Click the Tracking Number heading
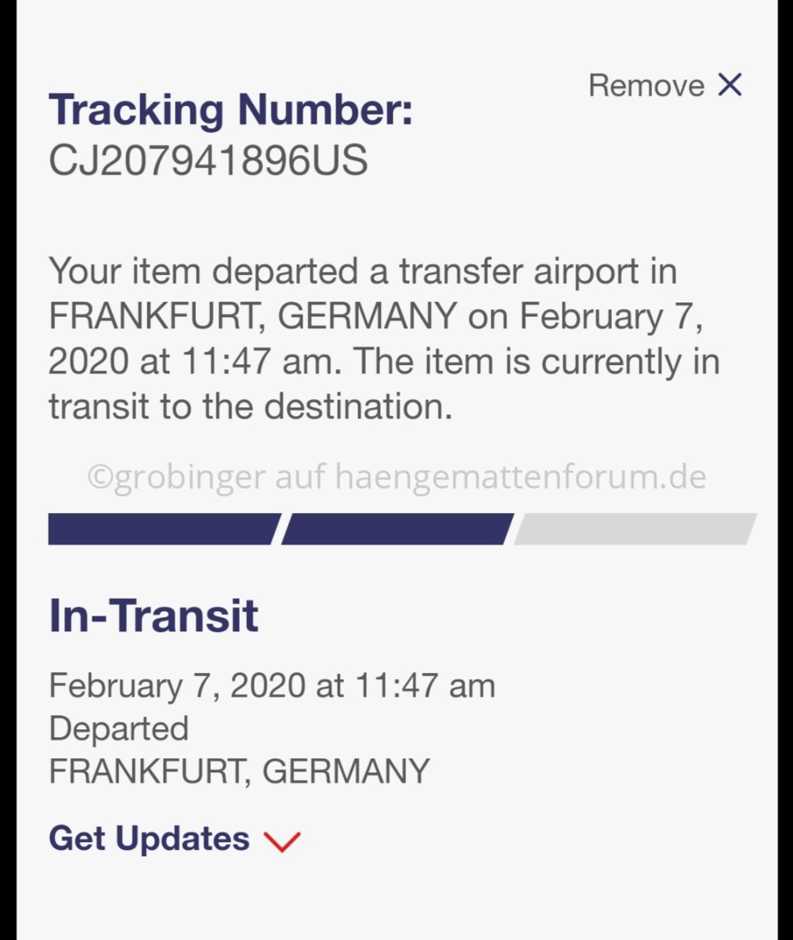Image resolution: width=793 pixels, height=940 pixels. [230, 109]
